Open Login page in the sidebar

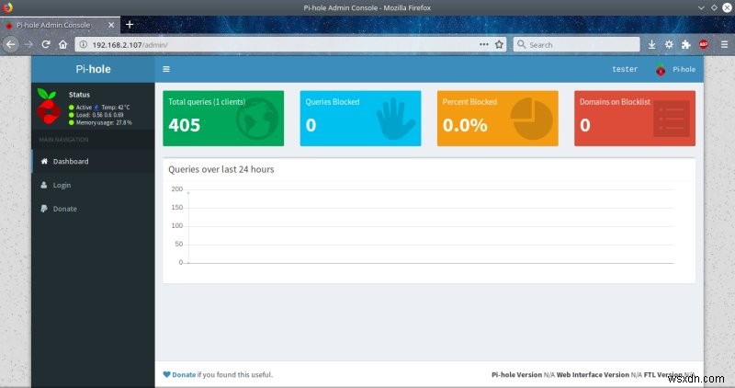point(94,185)
